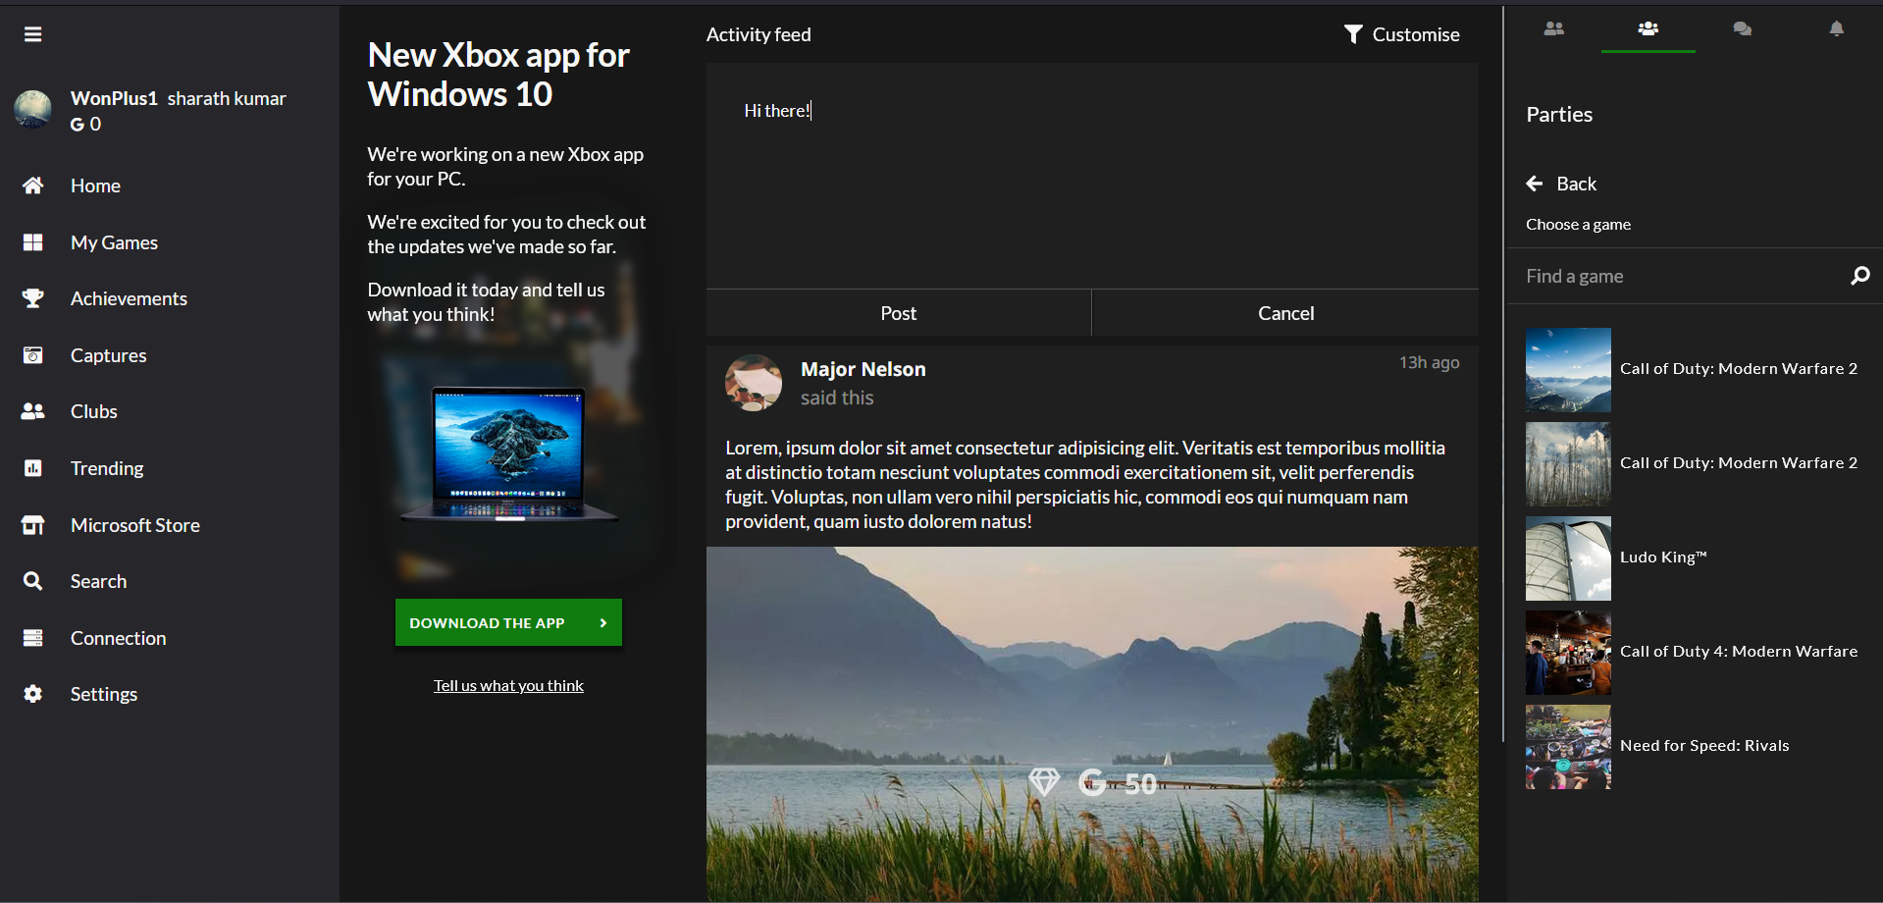Open the Notifications bell tab

tap(1837, 28)
